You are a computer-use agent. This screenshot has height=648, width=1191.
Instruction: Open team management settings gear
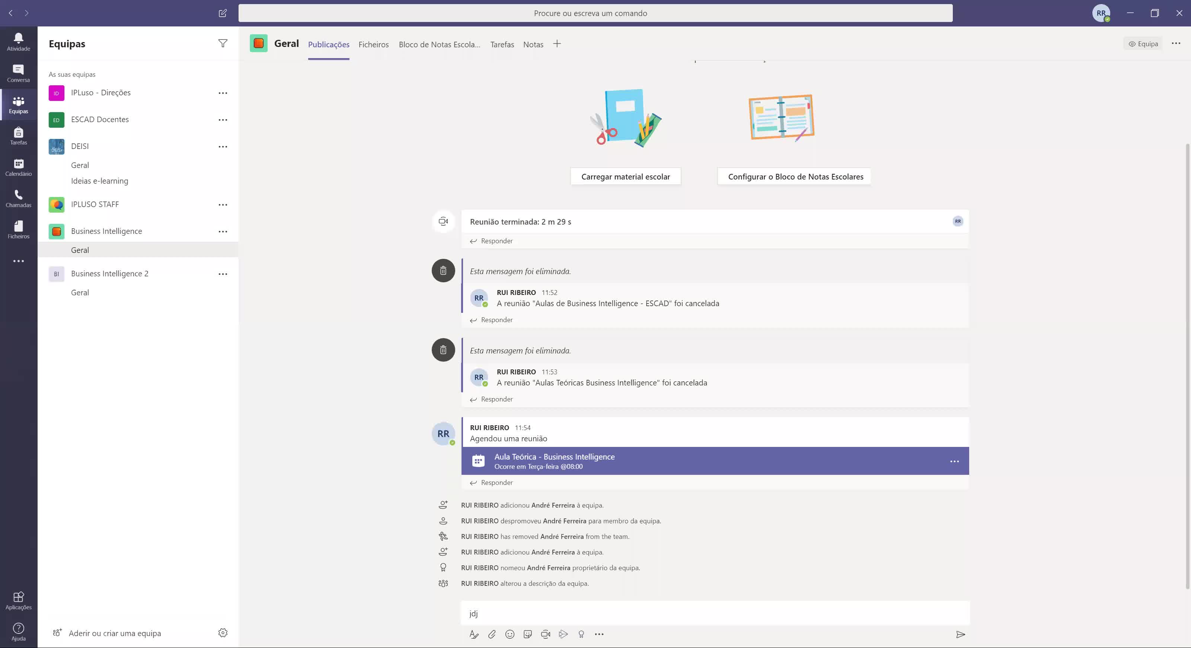[223, 633]
